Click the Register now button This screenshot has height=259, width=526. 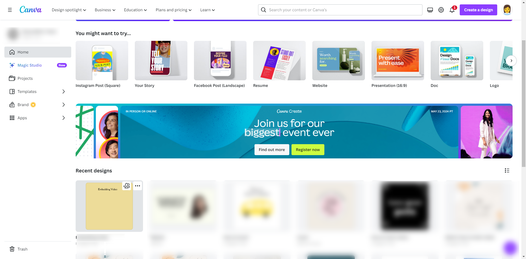click(x=308, y=150)
